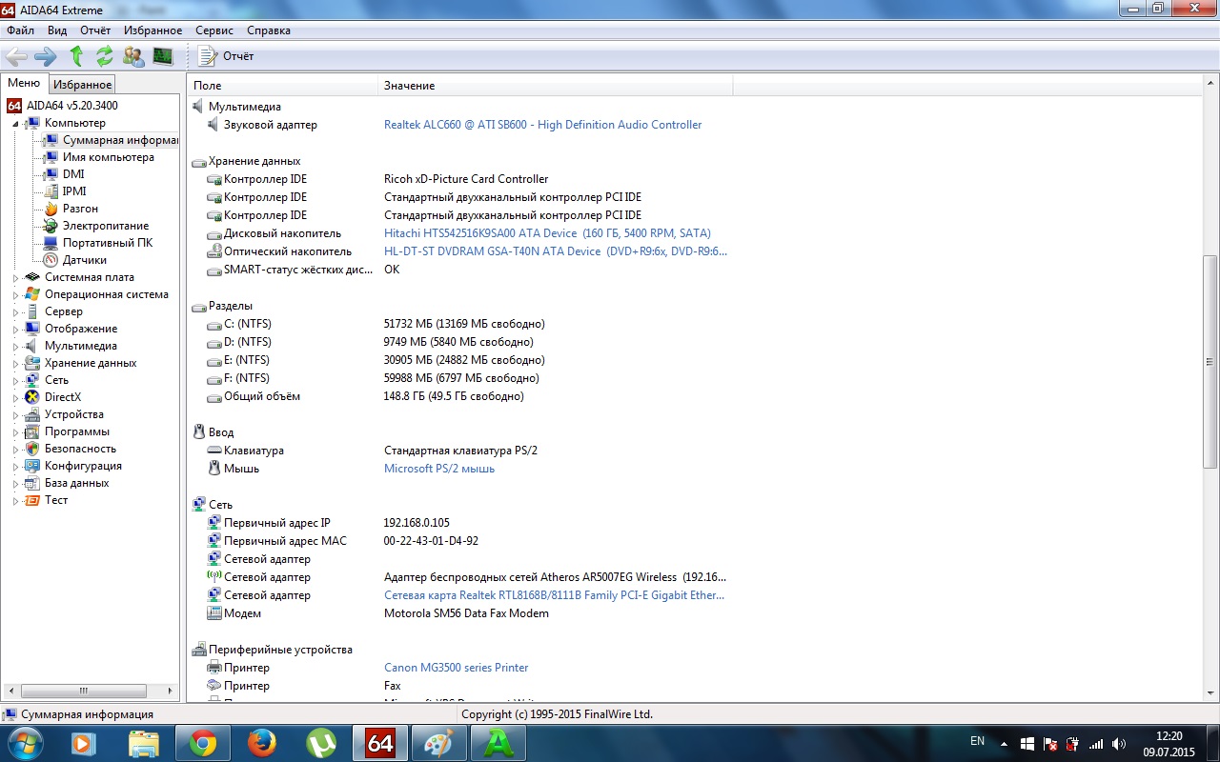Open the Вид menu
Screen dimensions: 1220x762
pos(57,30)
